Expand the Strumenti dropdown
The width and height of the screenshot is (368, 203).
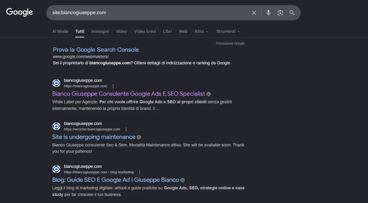point(227,31)
